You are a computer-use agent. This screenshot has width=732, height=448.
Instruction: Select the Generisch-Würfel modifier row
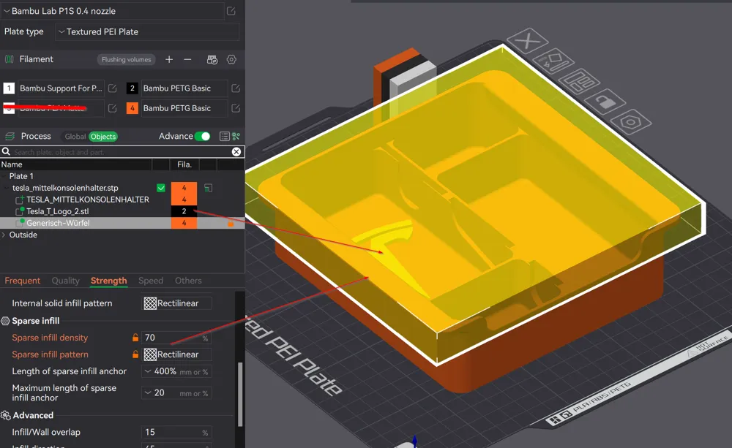coord(122,223)
